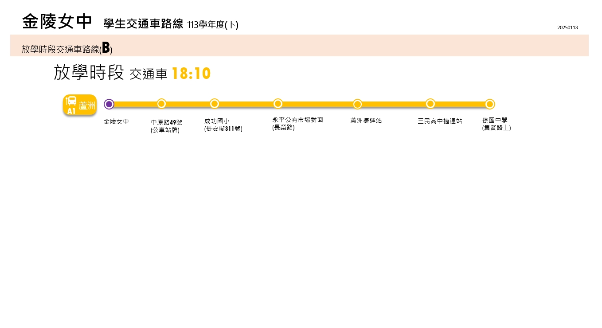Click the 放學時段 heading text
602x328 pixels.
click(89, 73)
